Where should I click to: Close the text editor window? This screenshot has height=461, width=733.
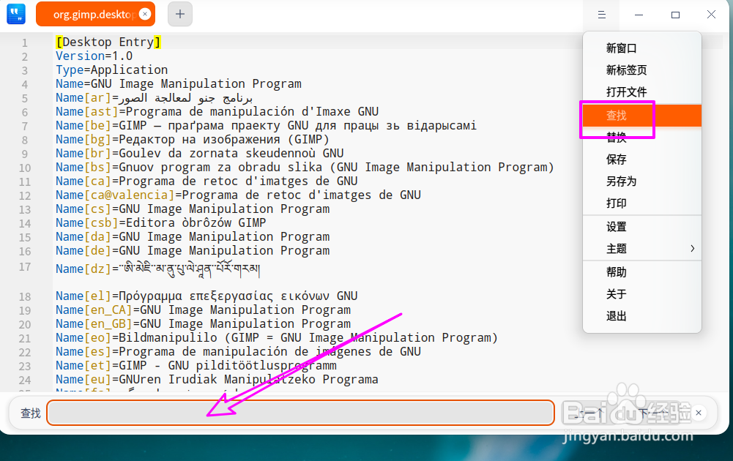click(711, 15)
